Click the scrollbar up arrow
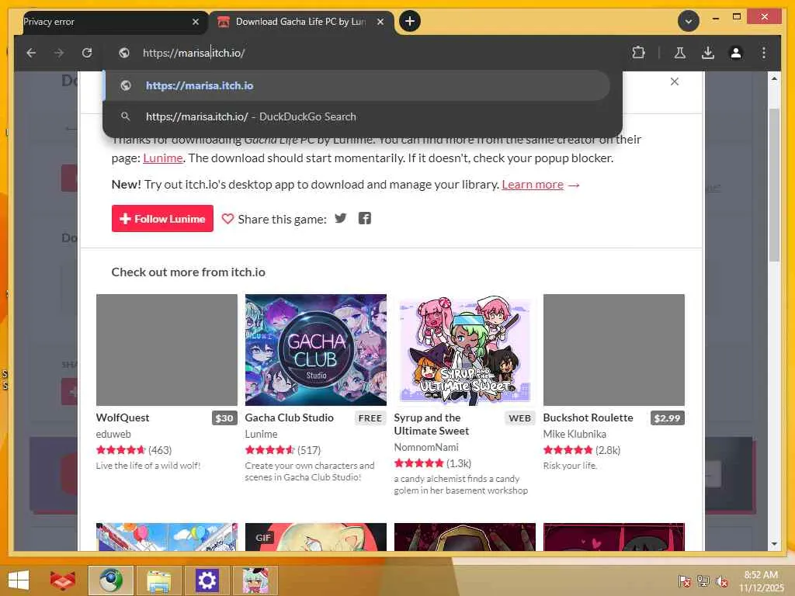 click(774, 78)
